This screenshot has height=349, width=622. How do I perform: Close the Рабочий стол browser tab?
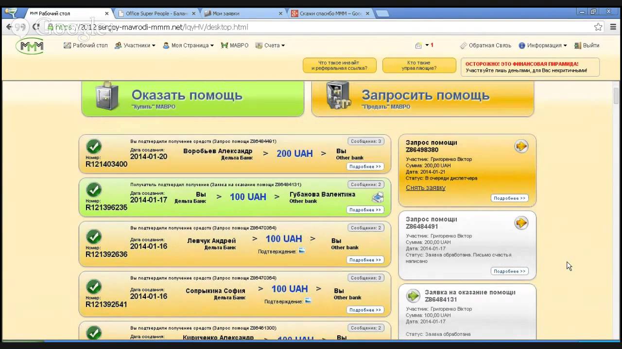pos(106,14)
